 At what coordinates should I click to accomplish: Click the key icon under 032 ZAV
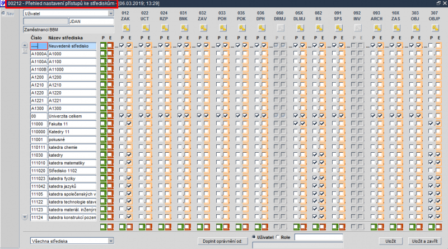203,28
